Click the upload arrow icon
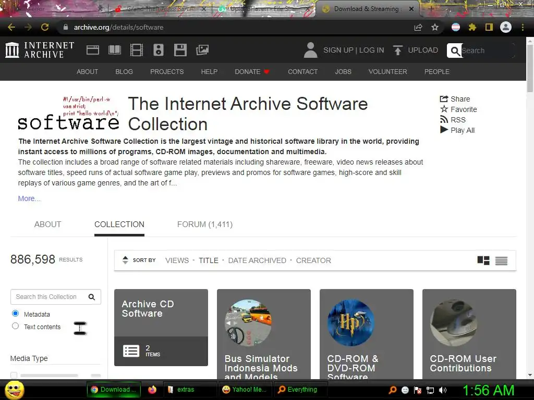The image size is (534, 400). point(397,50)
